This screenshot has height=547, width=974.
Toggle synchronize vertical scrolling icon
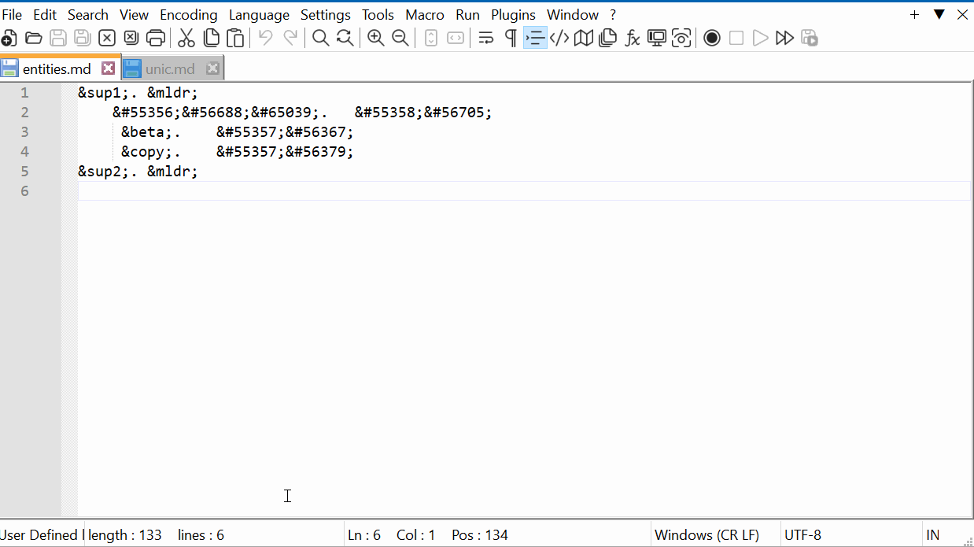pos(431,38)
